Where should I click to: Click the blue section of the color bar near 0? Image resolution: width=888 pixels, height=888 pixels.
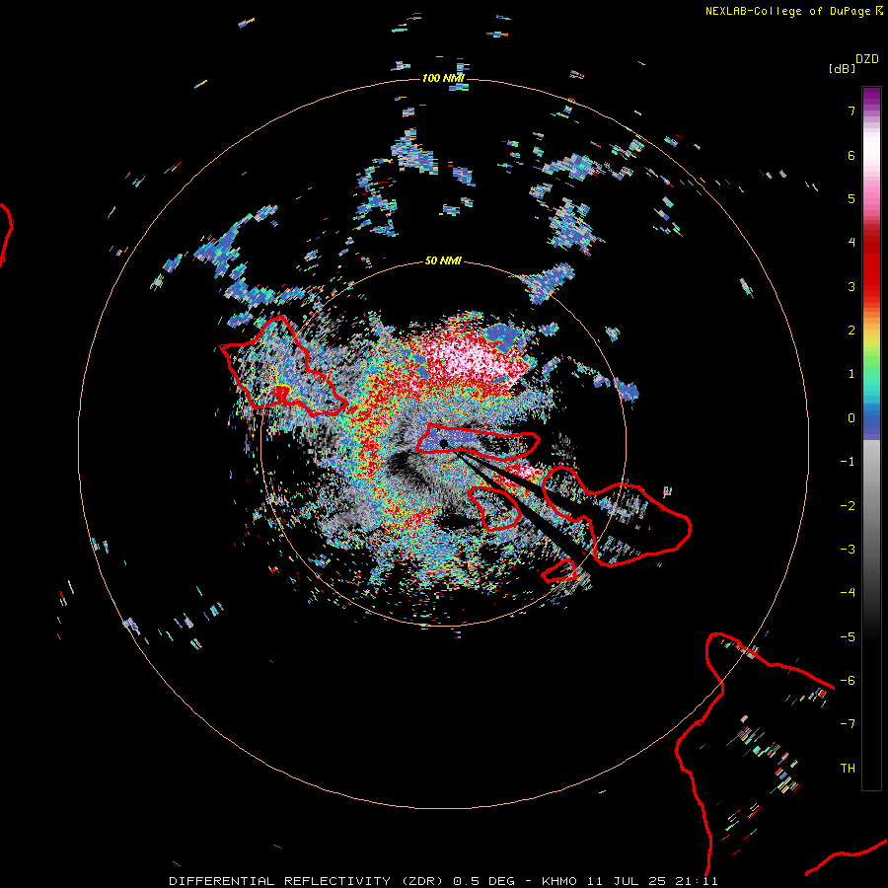[x=871, y=422]
